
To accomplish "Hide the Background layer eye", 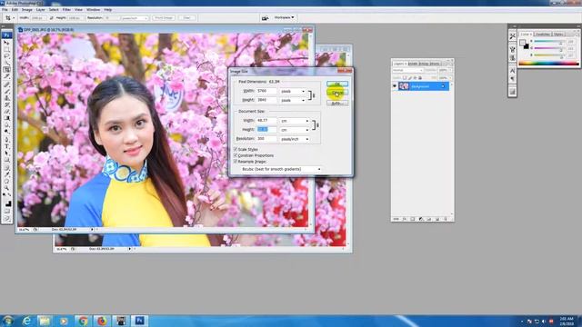I will [395, 86].
